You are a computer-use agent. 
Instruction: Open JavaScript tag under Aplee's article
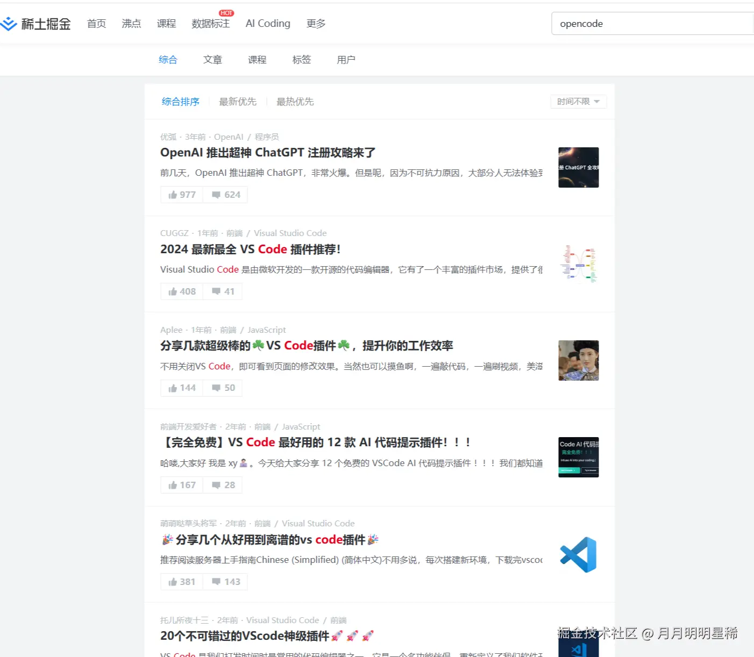click(267, 330)
